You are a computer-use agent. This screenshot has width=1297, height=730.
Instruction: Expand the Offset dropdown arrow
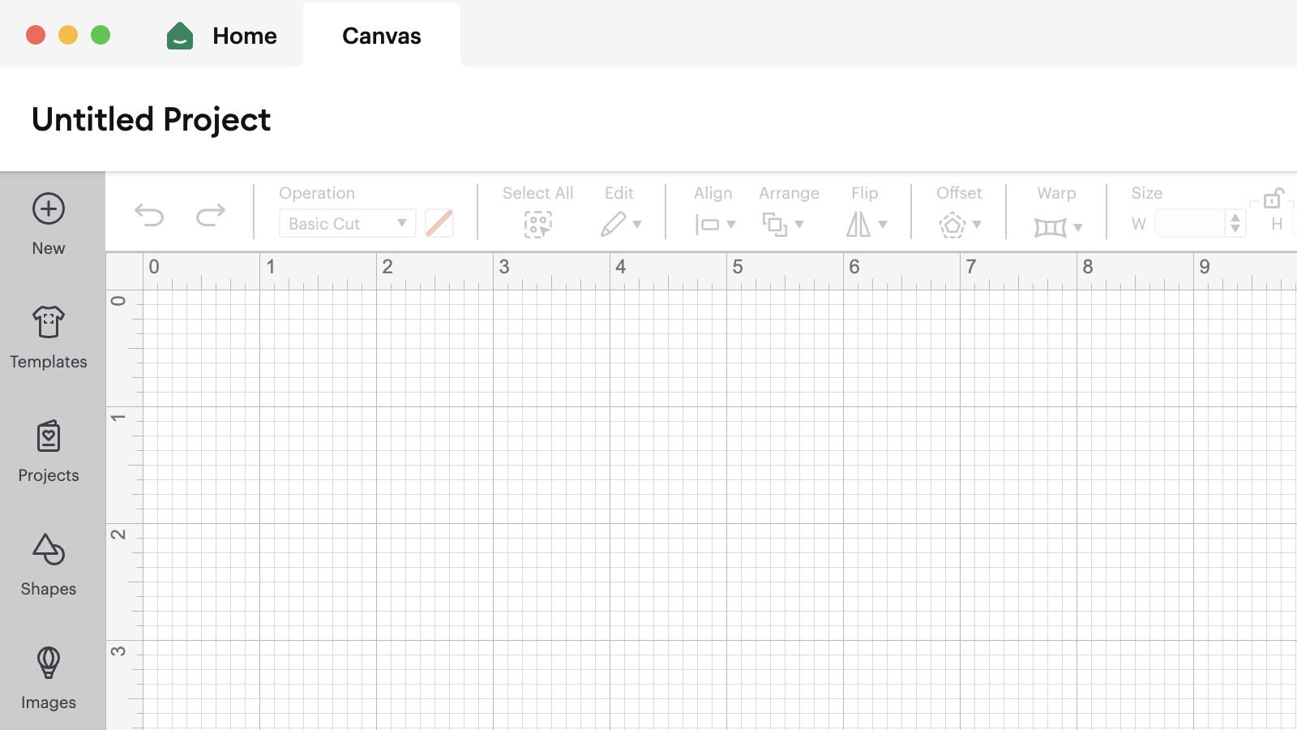click(977, 225)
